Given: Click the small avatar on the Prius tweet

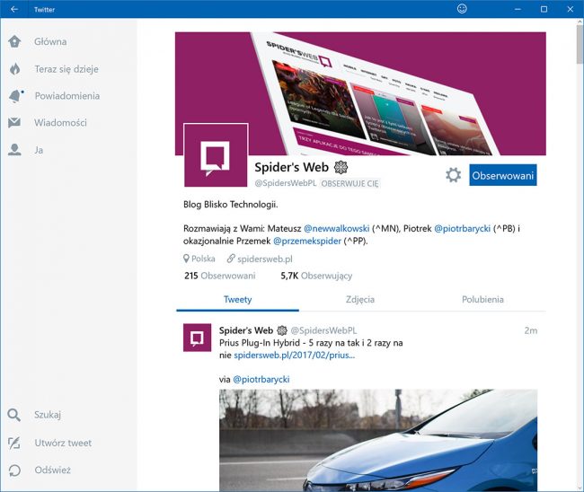Looking at the screenshot, I should [x=197, y=338].
